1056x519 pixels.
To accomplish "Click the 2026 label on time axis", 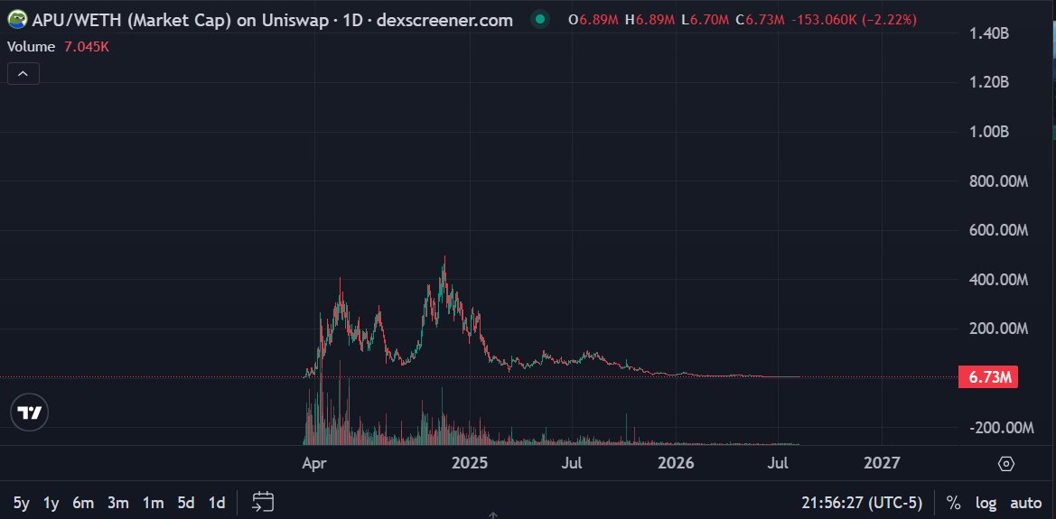I will coord(676,463).
